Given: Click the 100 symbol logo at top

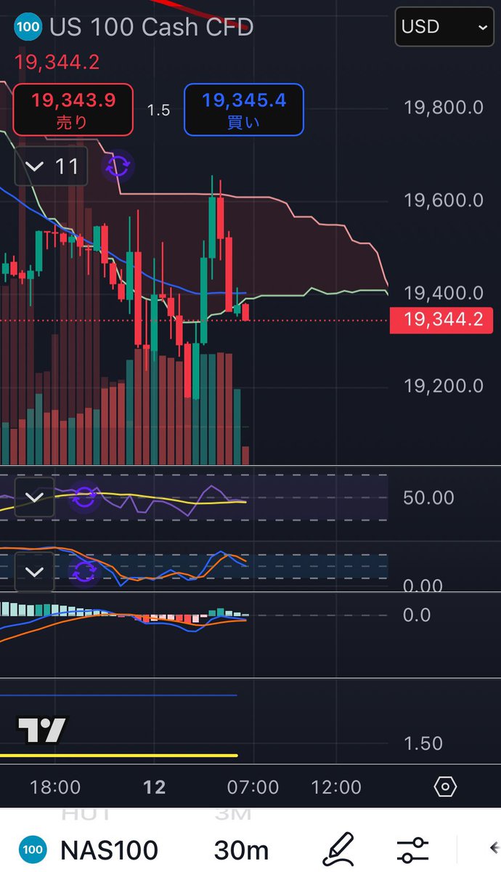Looking at the screenshot, I should pyautogui.click(x=28, y=27).
